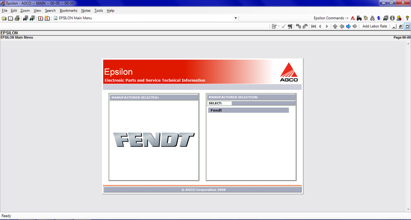Click the blue dollar sign icon
Screen dimensions: 411x220
coord(379,18)
